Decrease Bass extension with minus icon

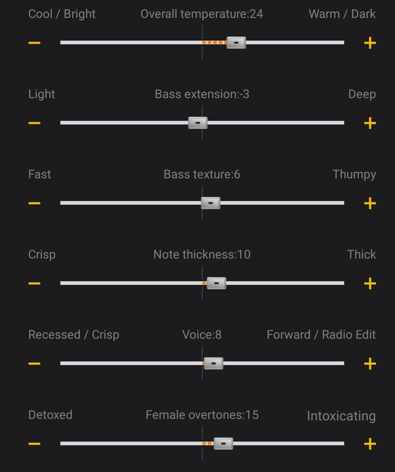tap(34, 123)
